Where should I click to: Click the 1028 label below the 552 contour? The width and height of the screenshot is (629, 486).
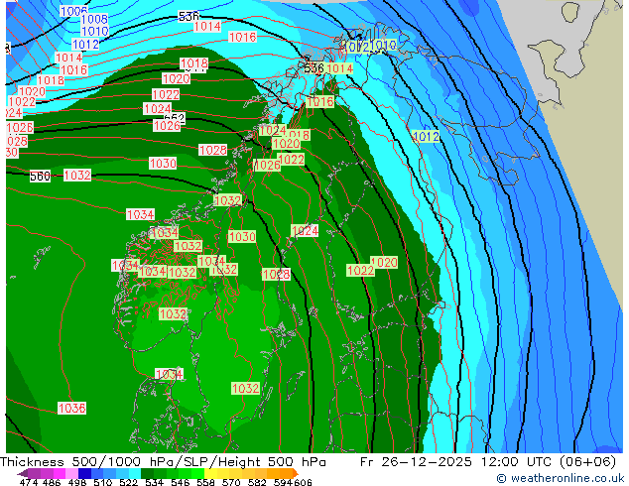coord(213,150)
